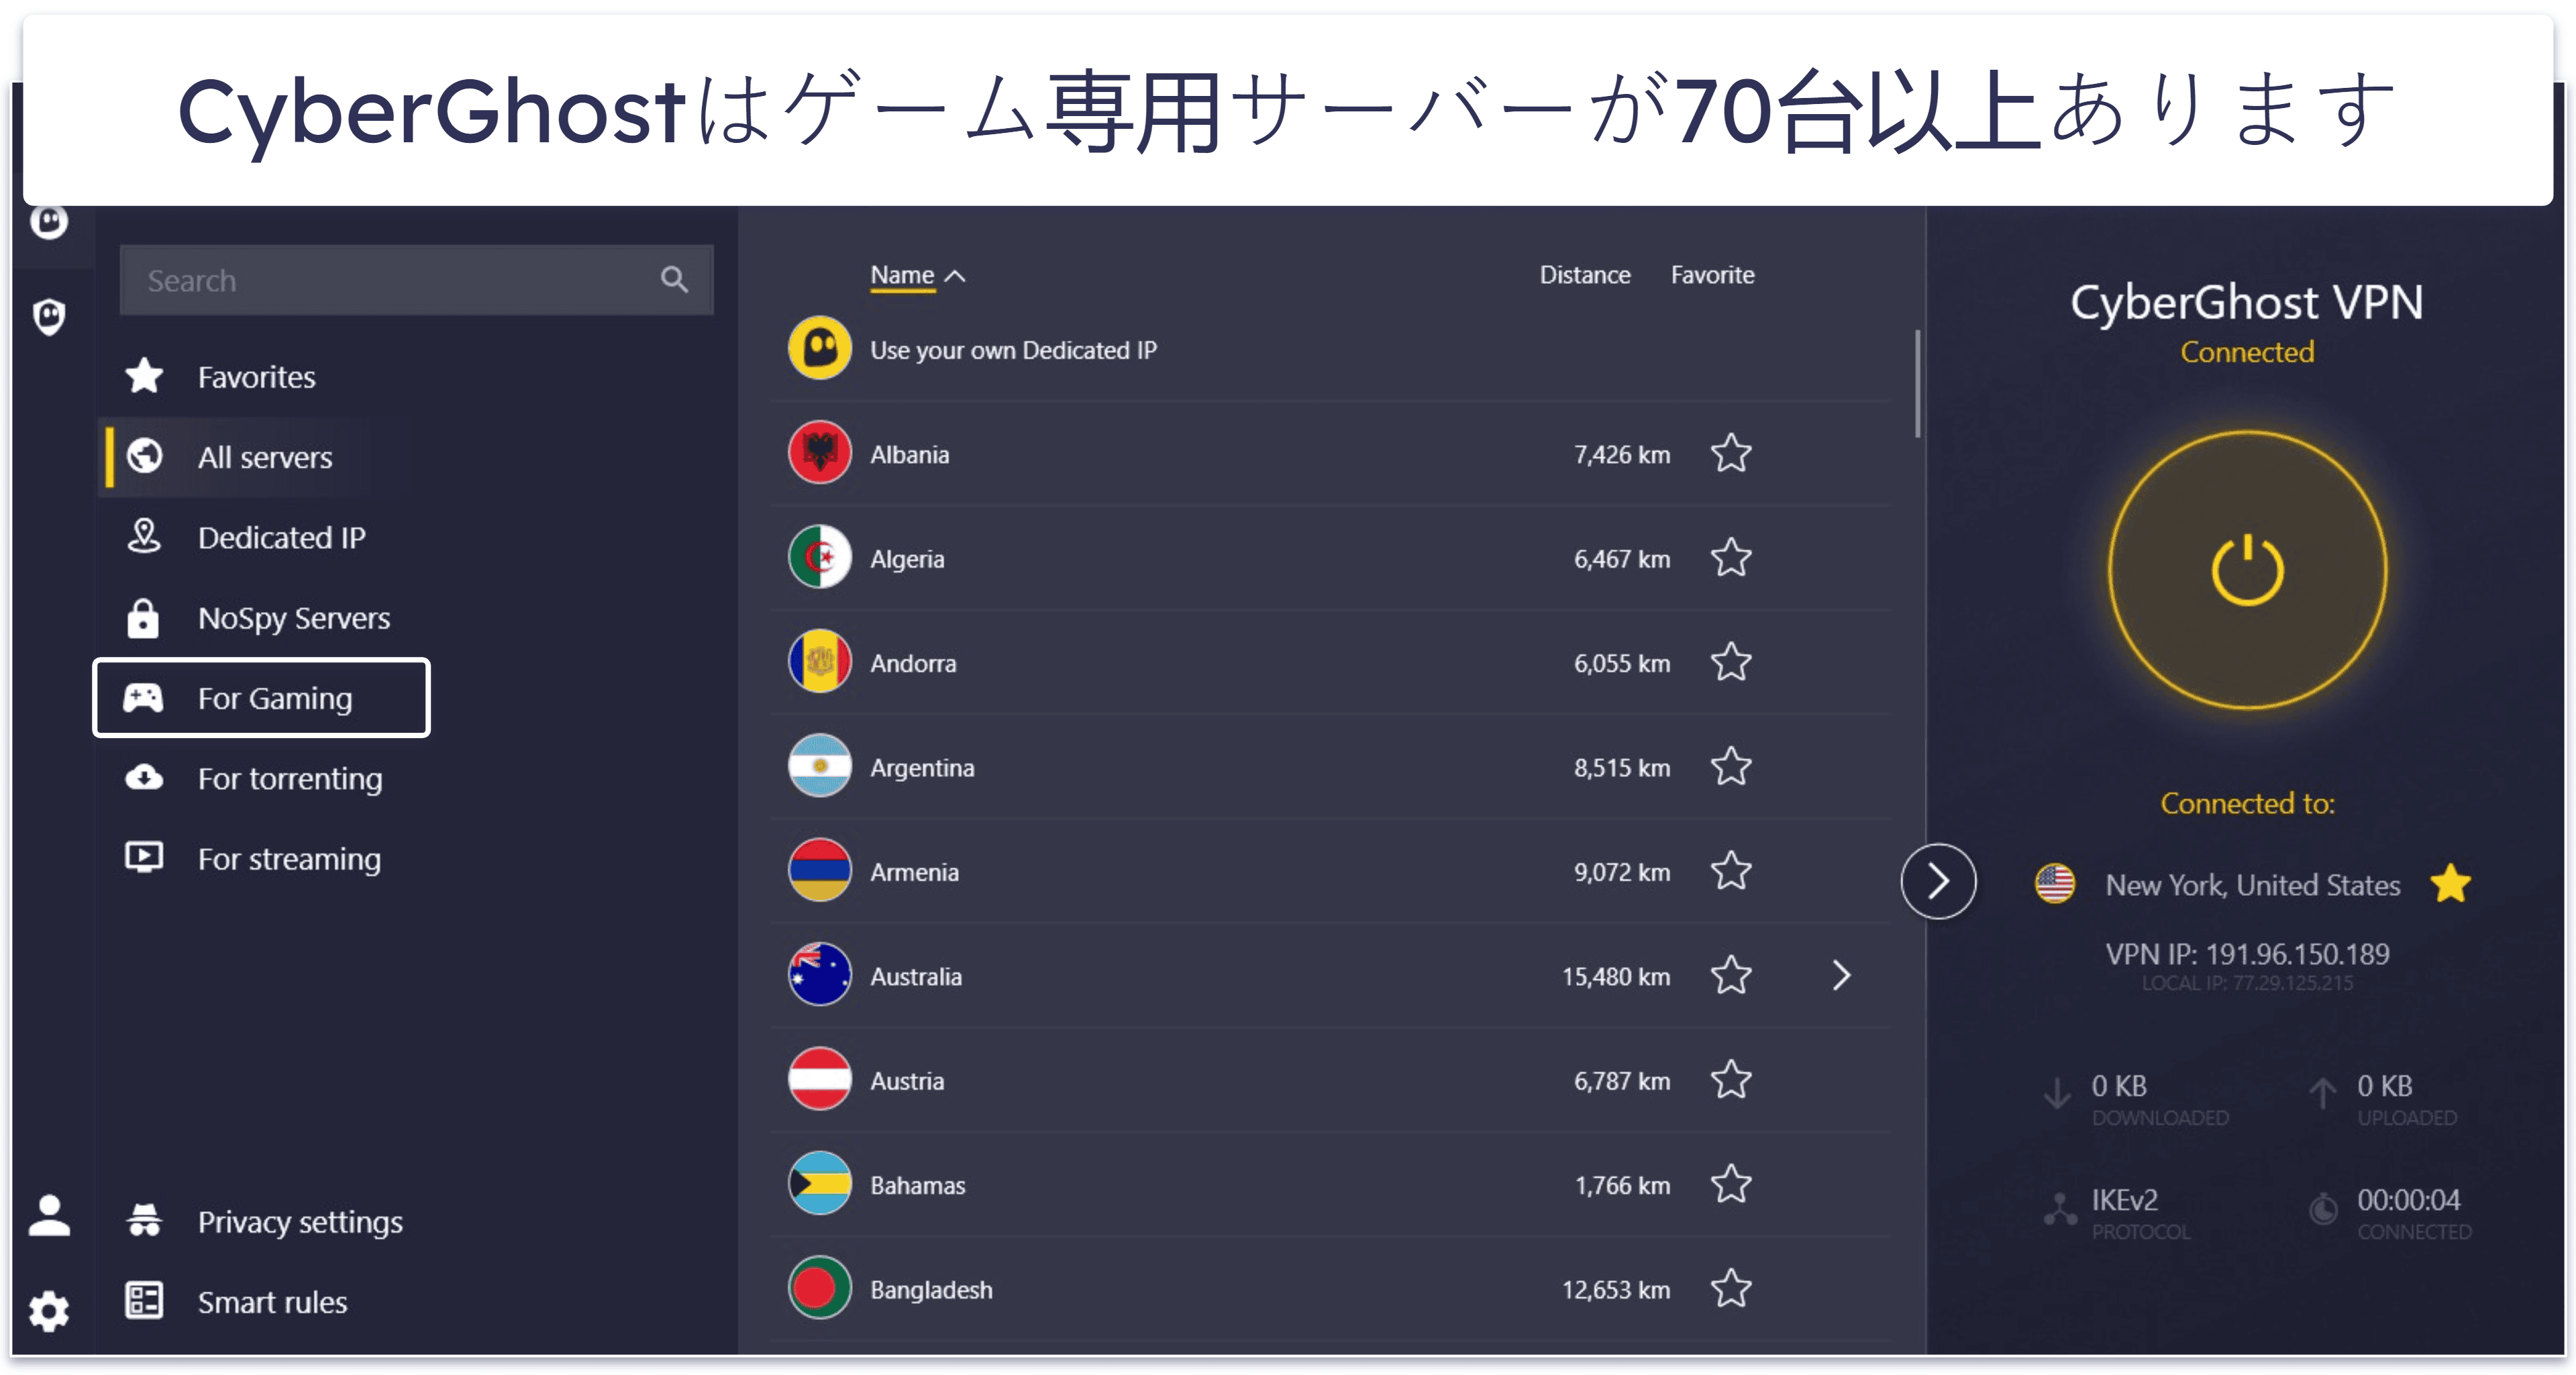
Task: Click the CyberGhost ghost logo icon in the left rail
Action: (x=49, y=222)
